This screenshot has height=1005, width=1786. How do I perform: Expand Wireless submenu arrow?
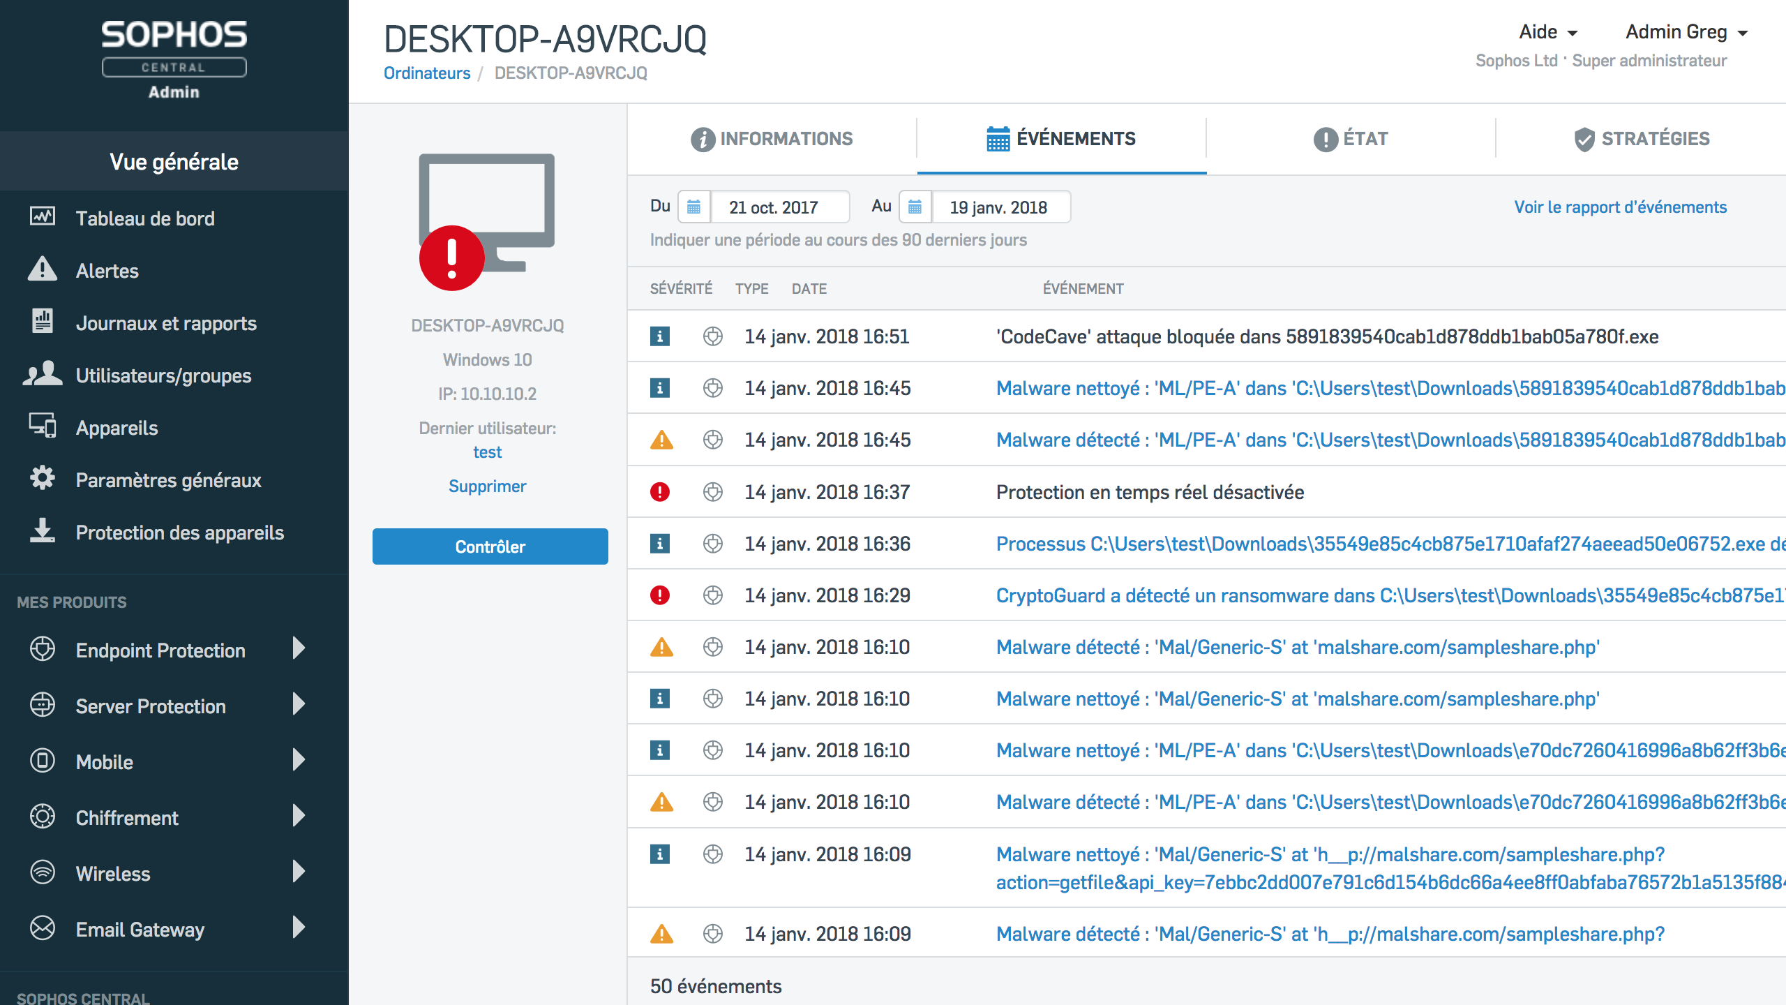(299, 872)
